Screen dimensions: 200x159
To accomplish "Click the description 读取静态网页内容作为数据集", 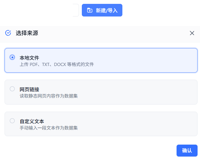I will 49,96.
